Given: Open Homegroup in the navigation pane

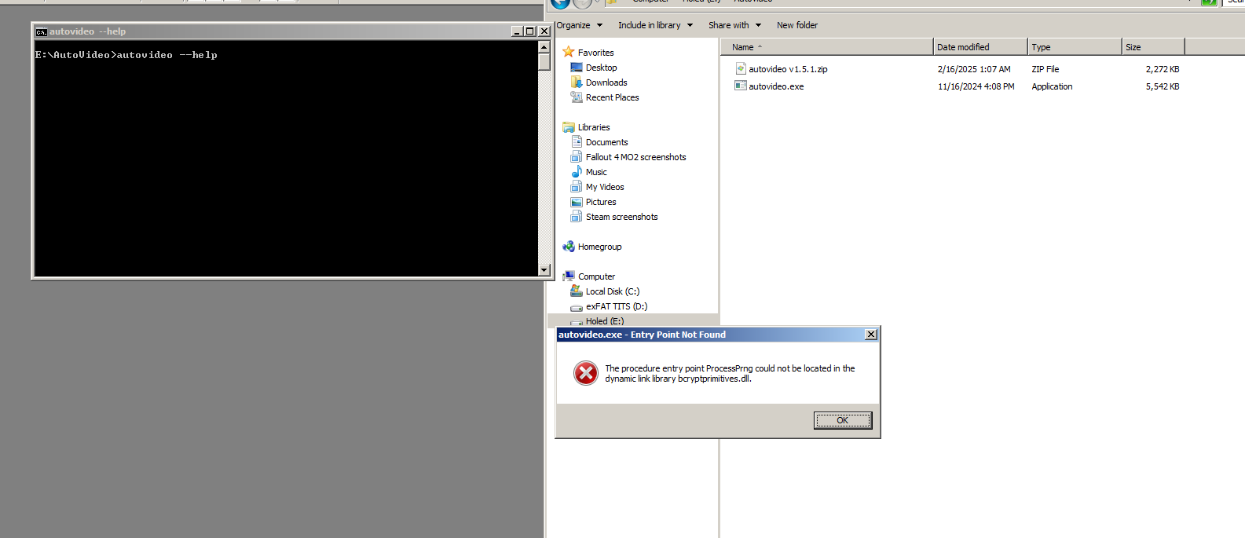Looking at the screenshot, I should [x=599, y=247].
